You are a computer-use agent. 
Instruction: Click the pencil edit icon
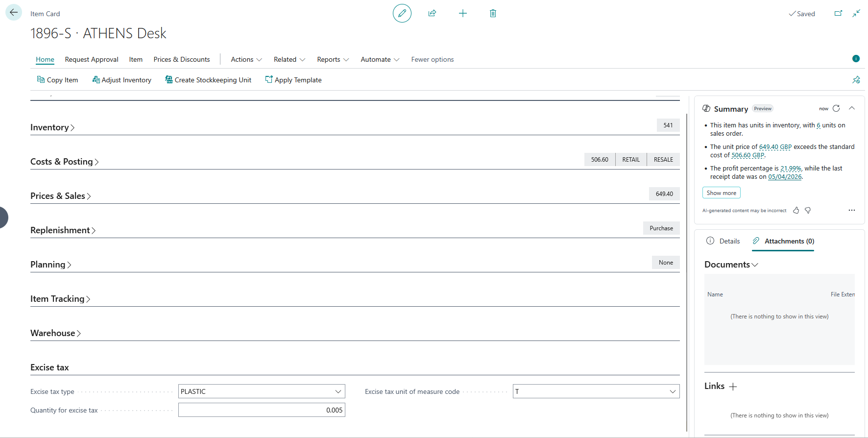pyautogui.click(x=402, y=13)
